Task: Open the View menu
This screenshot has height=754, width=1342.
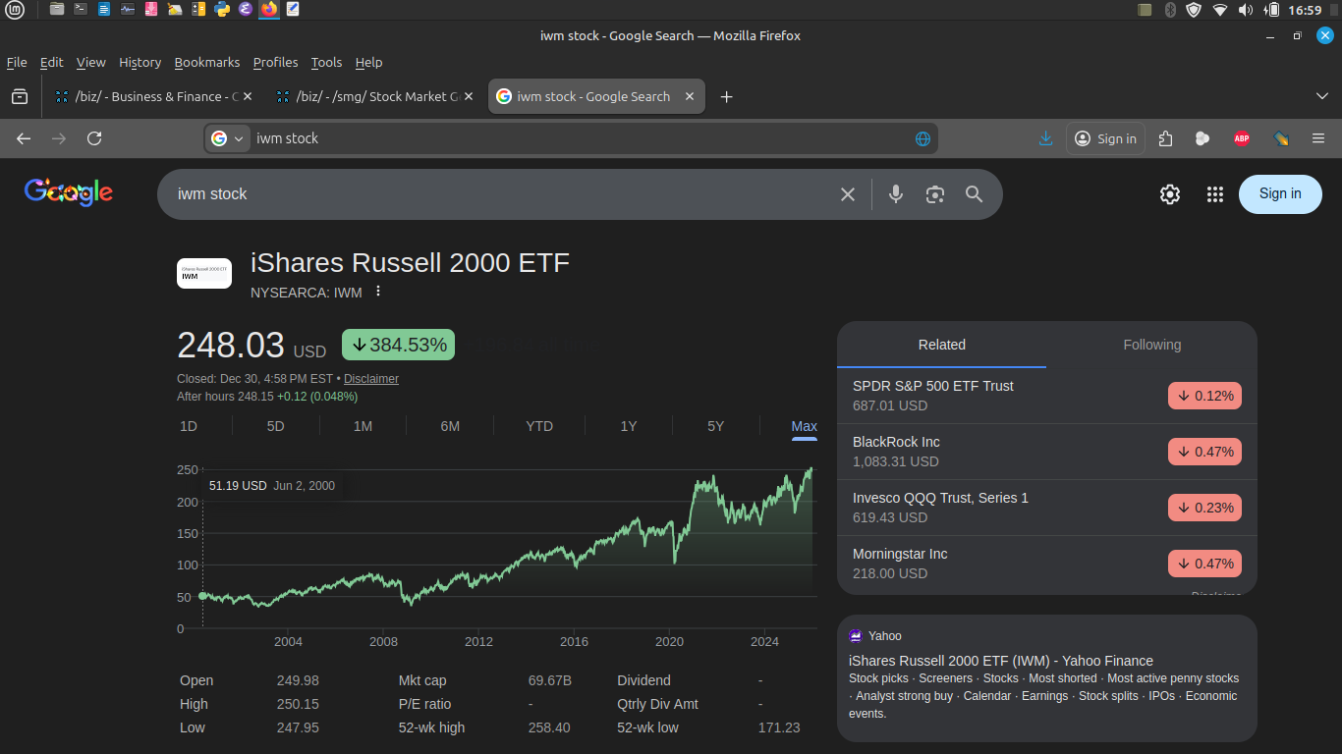Action: [90, 62]
